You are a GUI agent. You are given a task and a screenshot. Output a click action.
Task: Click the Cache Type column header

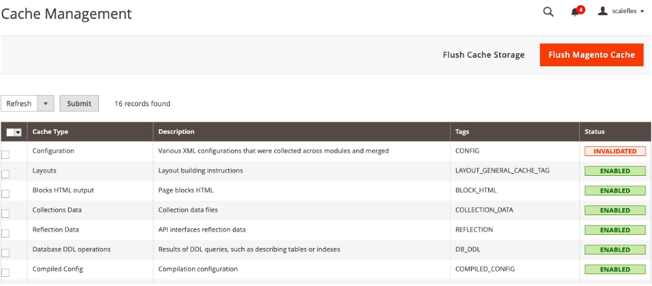[x=51, y=132]
